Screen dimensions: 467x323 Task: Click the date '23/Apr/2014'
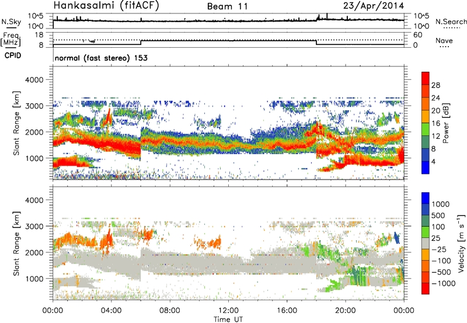tap(374, 6)
